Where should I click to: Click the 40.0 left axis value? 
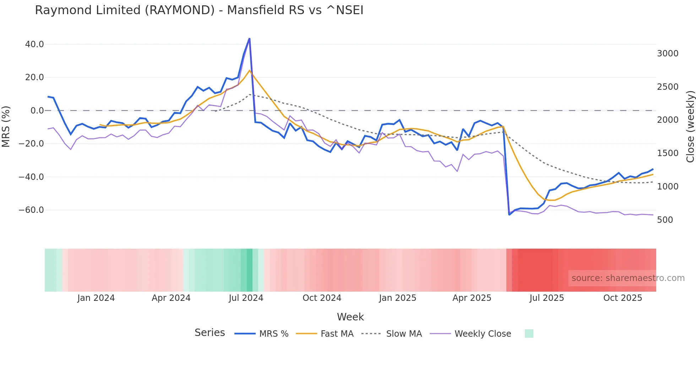tap(34, 44)
